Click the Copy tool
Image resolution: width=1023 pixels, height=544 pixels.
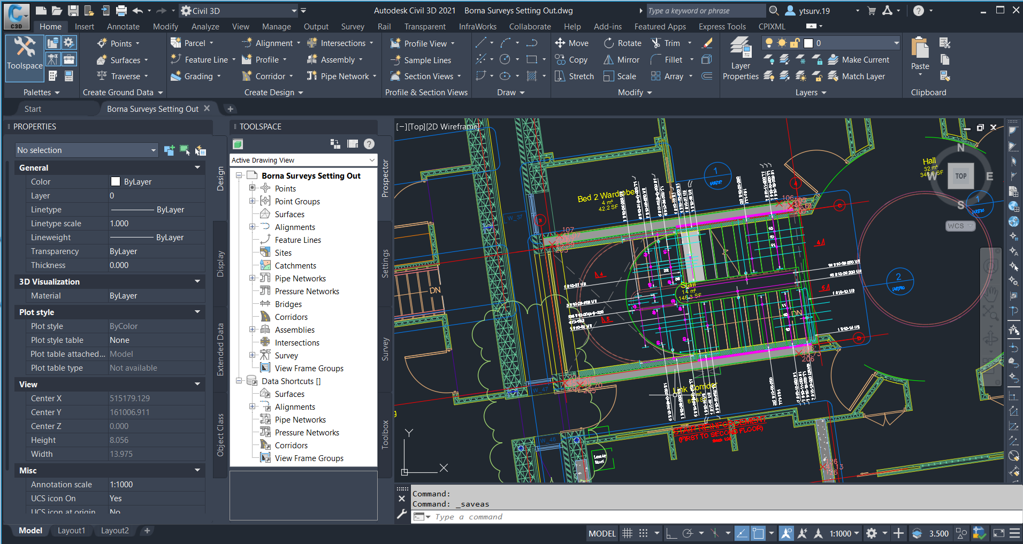tap(571, 60)
